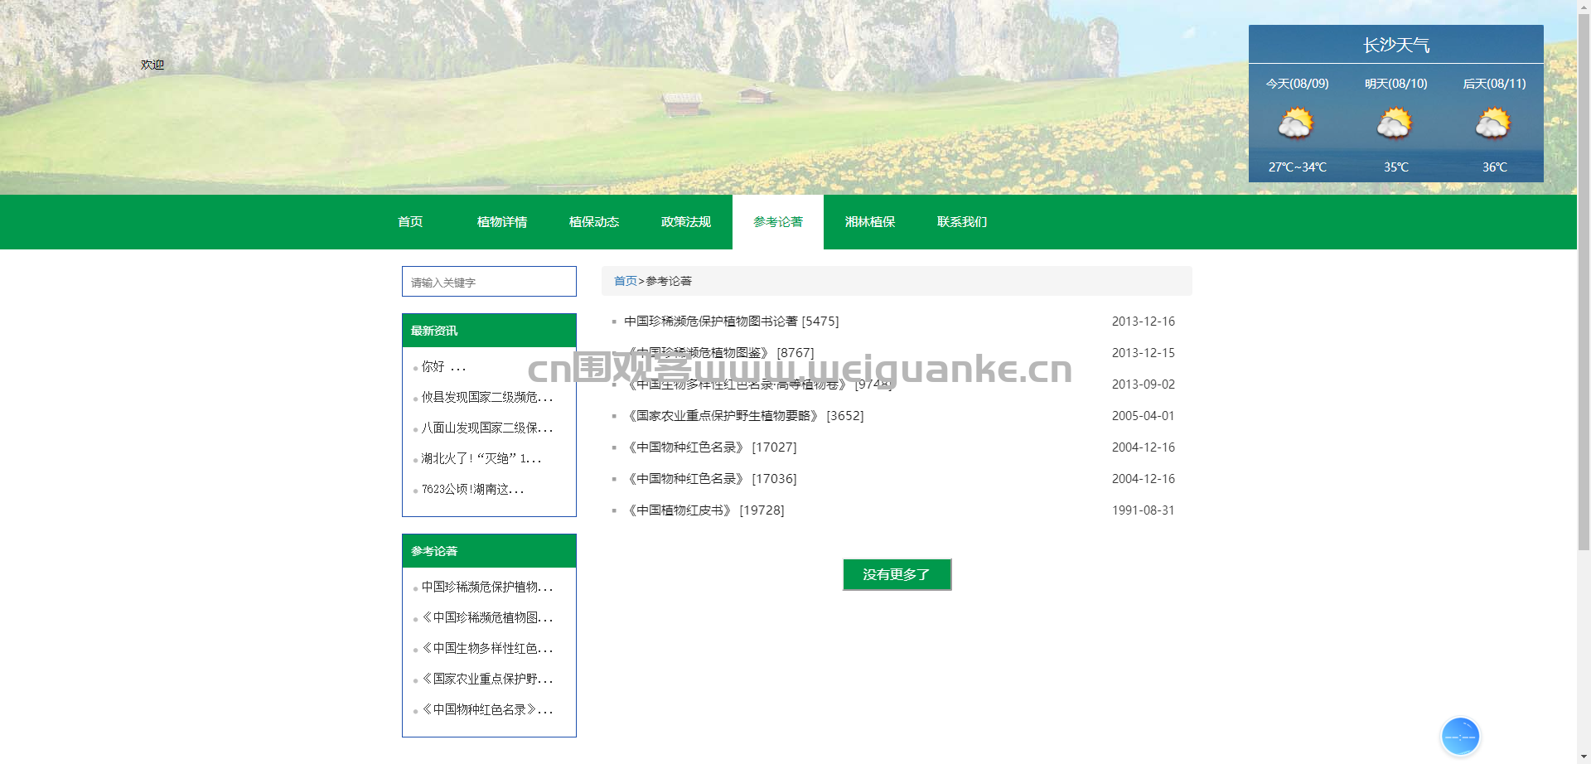This screenshot has width=1591, height=764.
Task: Open the 联系我们 page
Action: [x=962, y=222]
